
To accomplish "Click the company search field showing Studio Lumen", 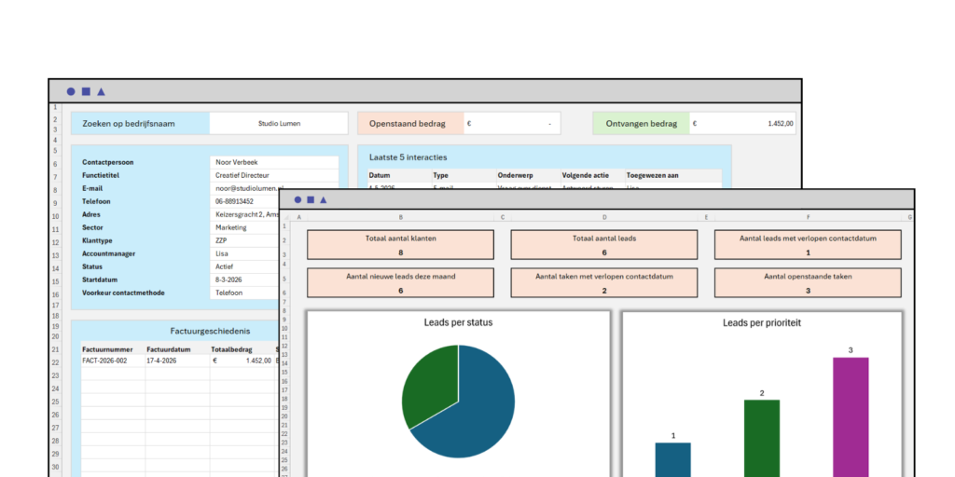I will click(x=279, y=124).
